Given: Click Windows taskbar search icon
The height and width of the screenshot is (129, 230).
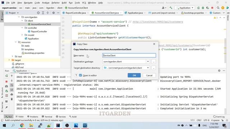Looking at the screenshot, I should click(13, 125).
